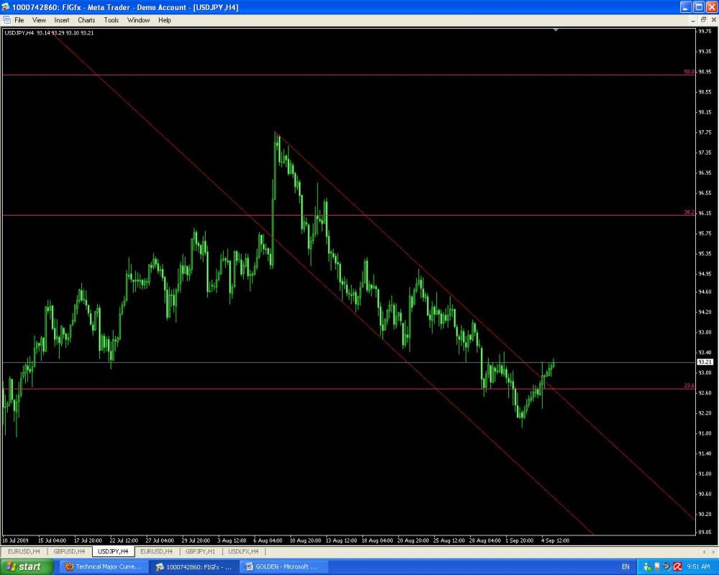This screenshot has width=719, height=575.
Task: Open the Help menu
Action: point(165,20)
